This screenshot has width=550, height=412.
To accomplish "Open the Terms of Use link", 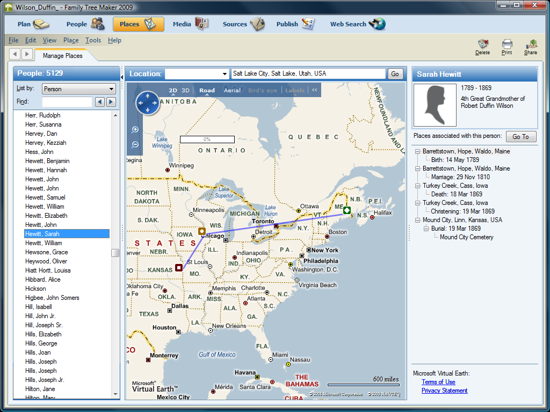I will click(x=438, y=382).
